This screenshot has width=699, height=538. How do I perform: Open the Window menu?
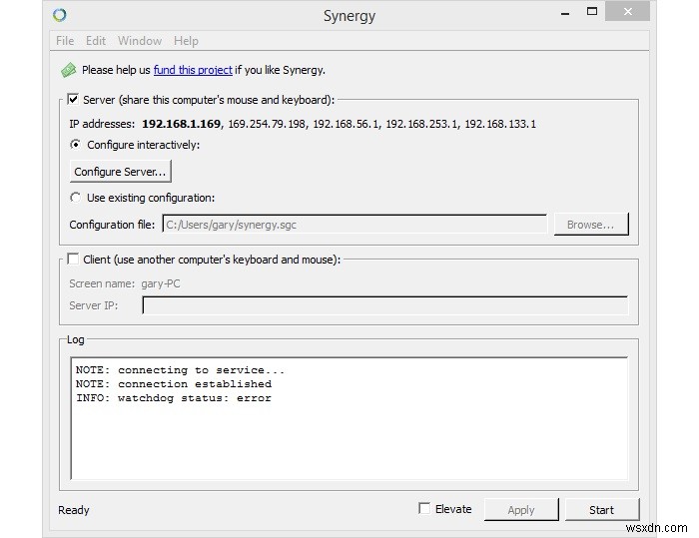pos(140,41)
